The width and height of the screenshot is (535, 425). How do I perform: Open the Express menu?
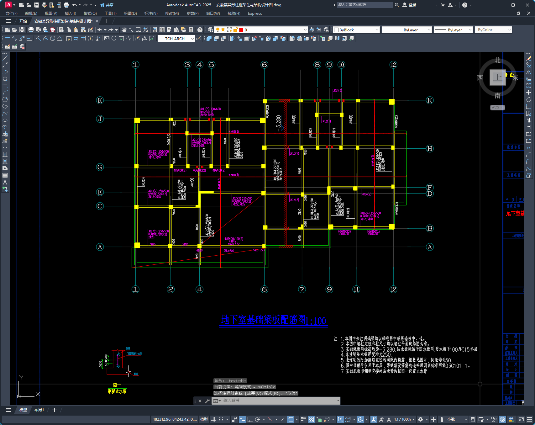(255, 13)
